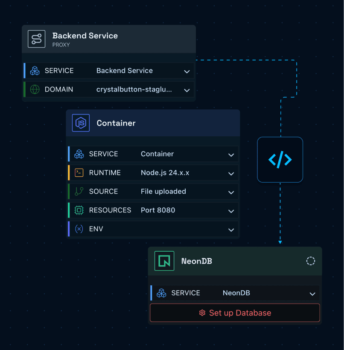Click the RESOURCES label
The image size is (344, 350).
point(110,210)
